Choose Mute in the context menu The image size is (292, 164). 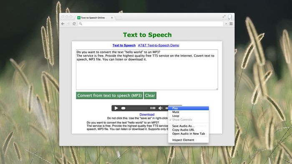(189, 112)
